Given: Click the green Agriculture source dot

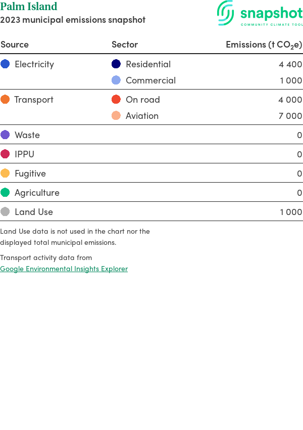Looking at the screenshot, I should (5, 193).
